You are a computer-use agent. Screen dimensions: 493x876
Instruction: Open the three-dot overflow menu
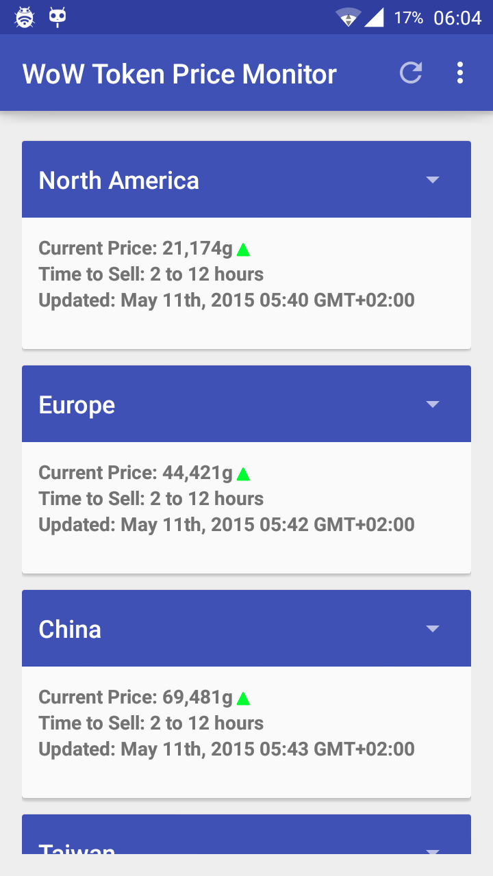tap(460, 73)
